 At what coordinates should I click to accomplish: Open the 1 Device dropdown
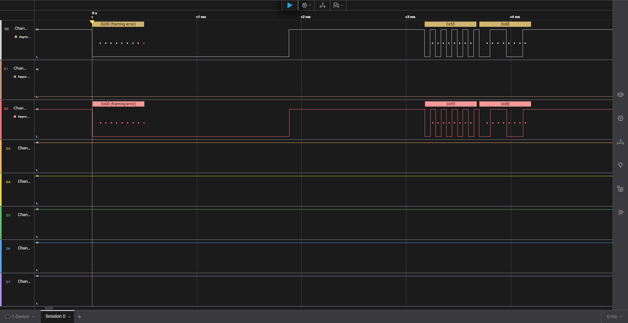(20, 316)
